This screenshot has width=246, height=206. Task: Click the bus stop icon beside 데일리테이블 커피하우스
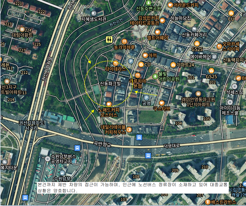click(139, 137)
